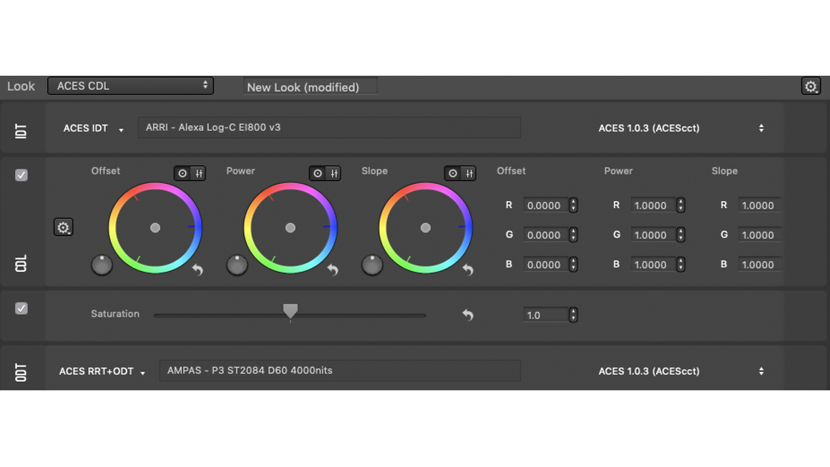Screen dimensions: 830x467
Task: Open the ACES CDL look dropdown
Action: pos(130,86)
